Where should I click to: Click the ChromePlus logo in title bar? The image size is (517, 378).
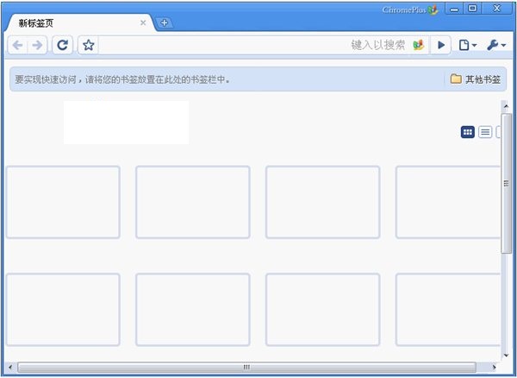click(410, 9)
